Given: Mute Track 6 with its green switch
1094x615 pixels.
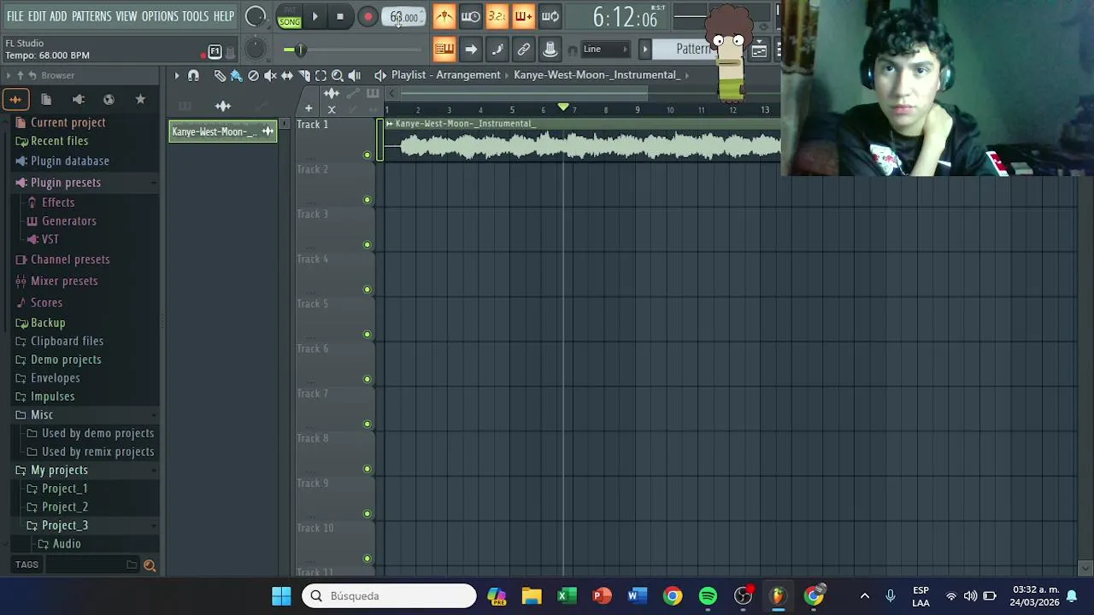Looking at the screenshot, I should tap(368, 379).
